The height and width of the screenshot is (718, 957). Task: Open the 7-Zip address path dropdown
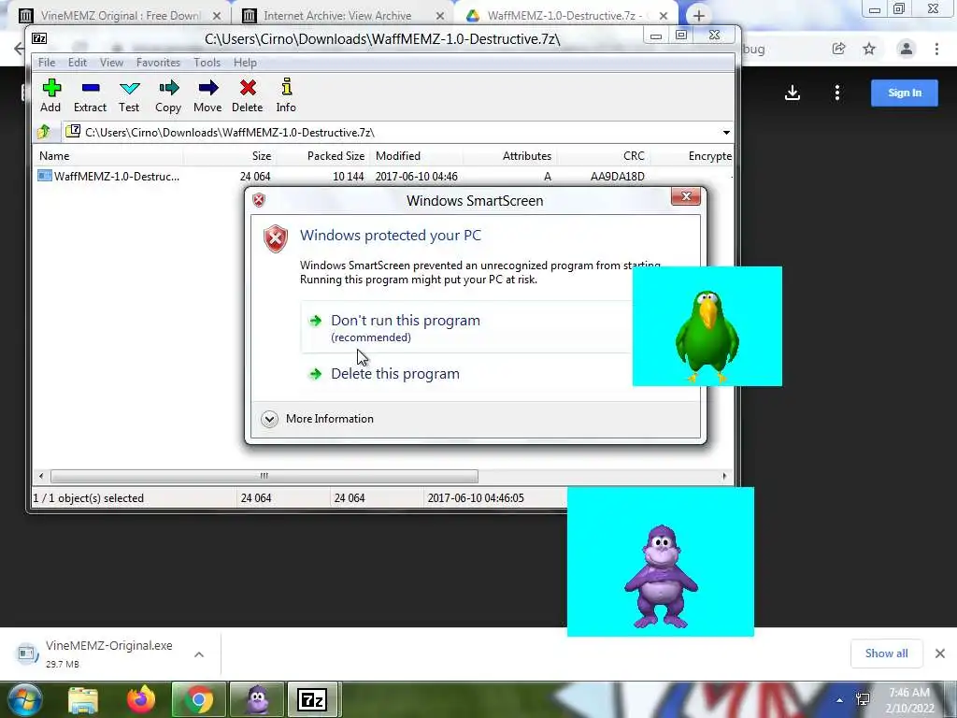(x=726, y=133)
